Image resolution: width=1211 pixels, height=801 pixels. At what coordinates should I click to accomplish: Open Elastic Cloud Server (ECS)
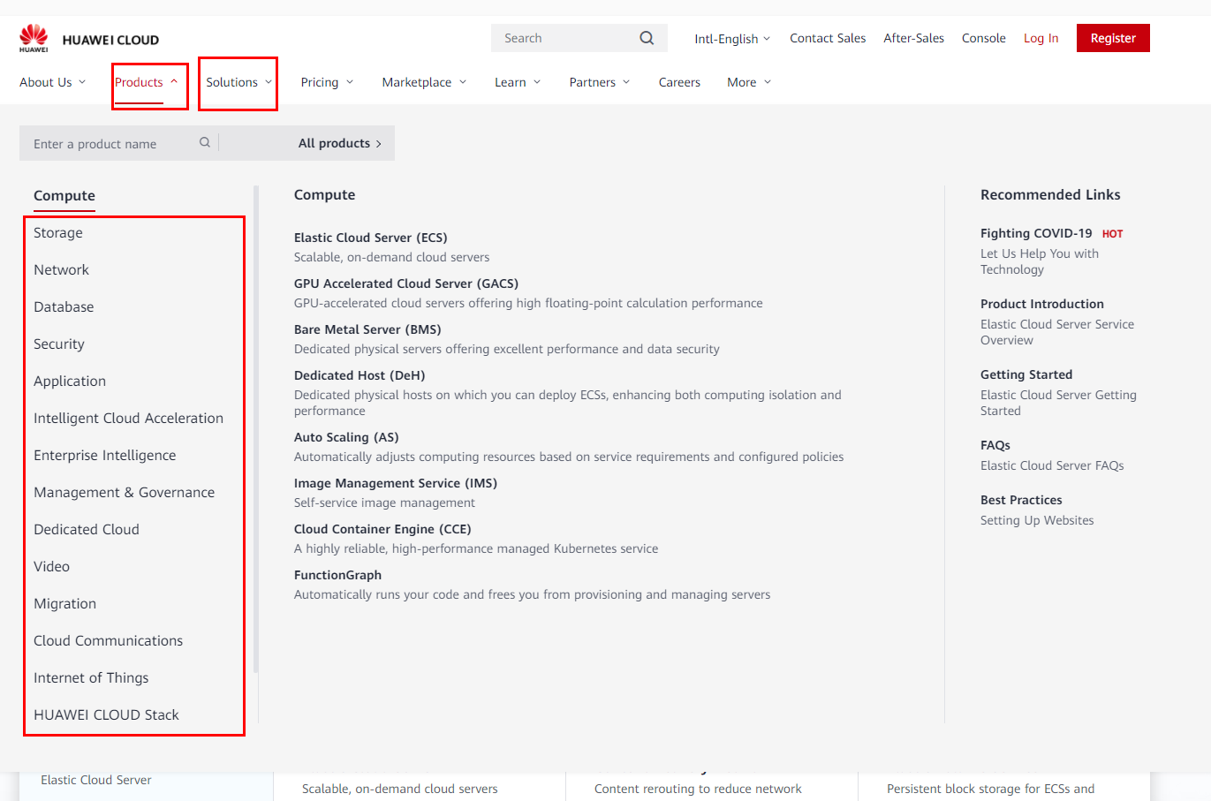click(x=370, y=238)
